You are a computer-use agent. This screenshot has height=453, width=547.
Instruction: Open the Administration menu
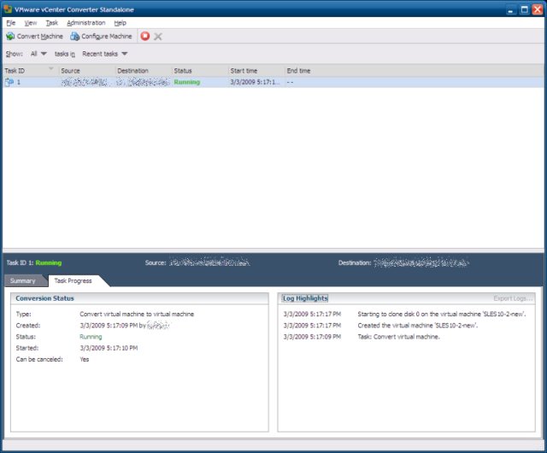click(x=85, y=23)
